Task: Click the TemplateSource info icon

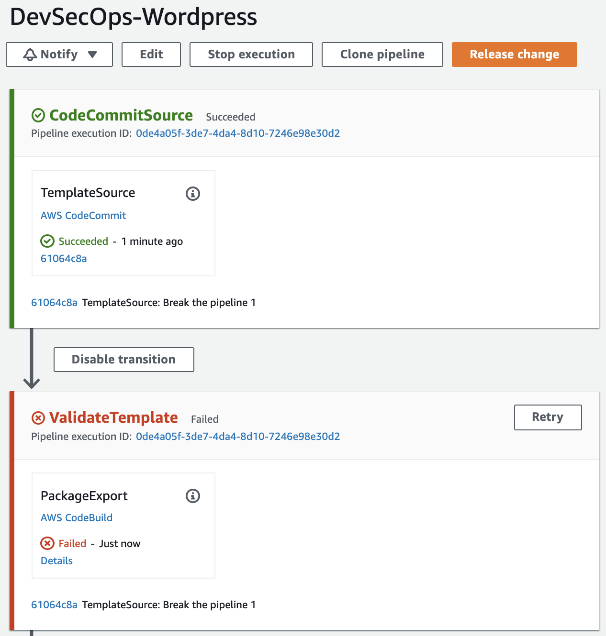Action: coord(193,194)
